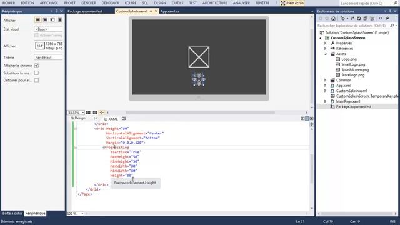Click the collapse pane icon at the right edge
The height and width of the screenshot is (225, 400).
tap(311, 118)
